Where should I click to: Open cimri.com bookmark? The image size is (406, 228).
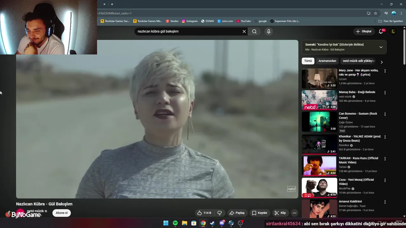(225, 21)
